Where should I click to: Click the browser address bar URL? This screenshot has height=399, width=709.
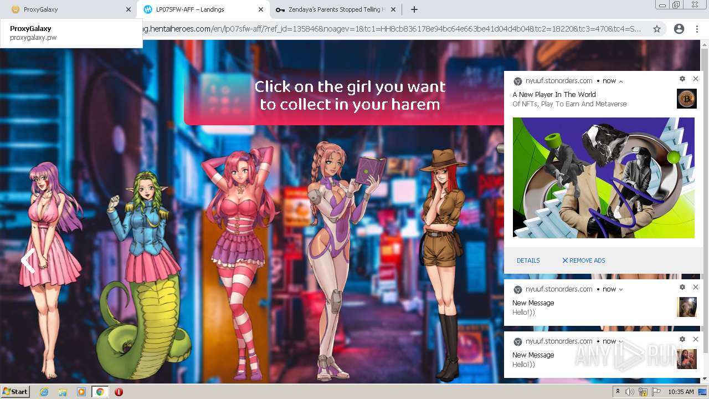click(x=392, y=29)
